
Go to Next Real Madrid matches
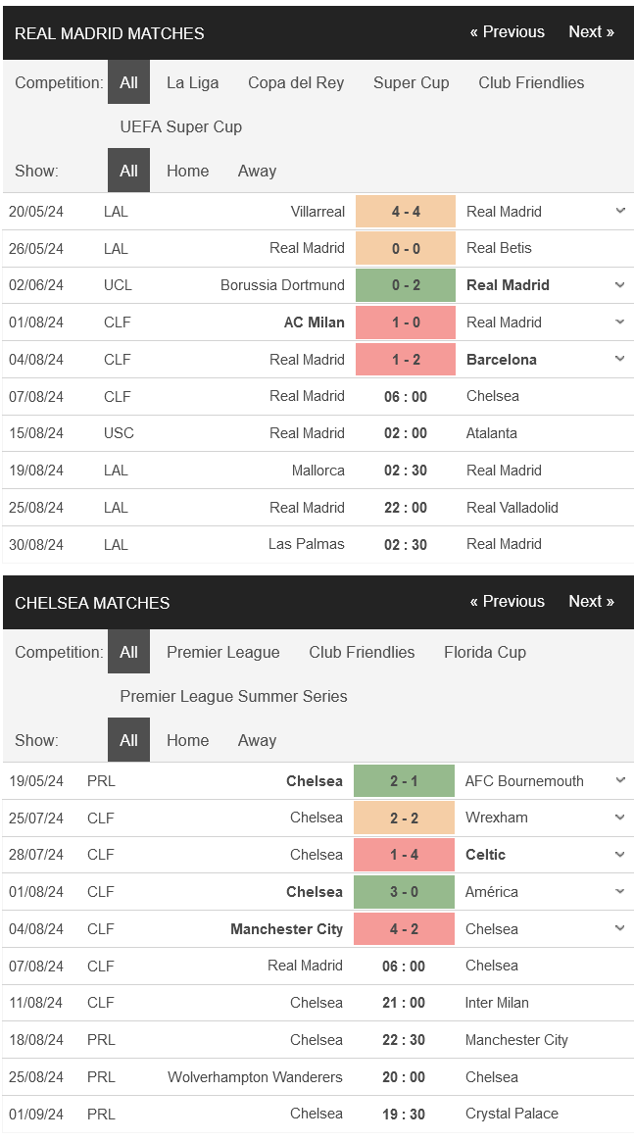(x=591, y=32)
